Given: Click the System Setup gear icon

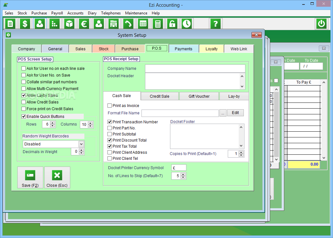Looking at the screenshot, I should tap(8, 35).
